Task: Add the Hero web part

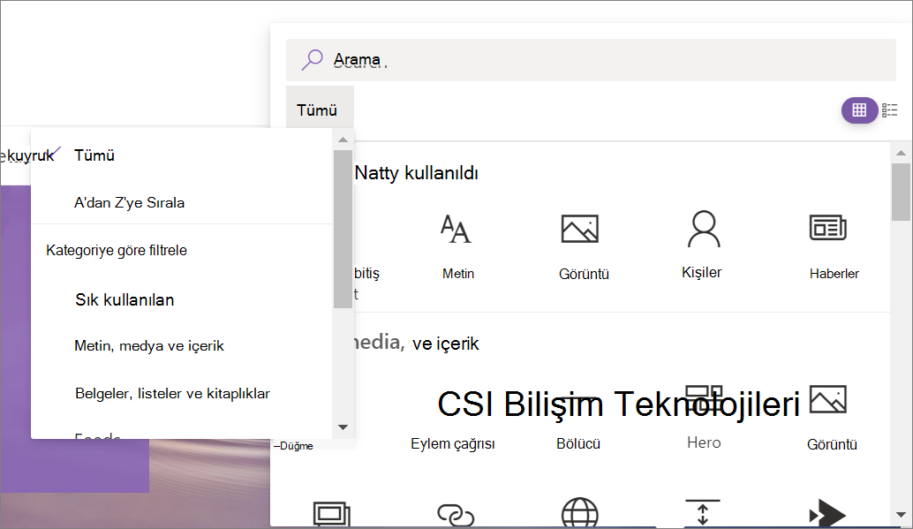Action: [704, 442]
